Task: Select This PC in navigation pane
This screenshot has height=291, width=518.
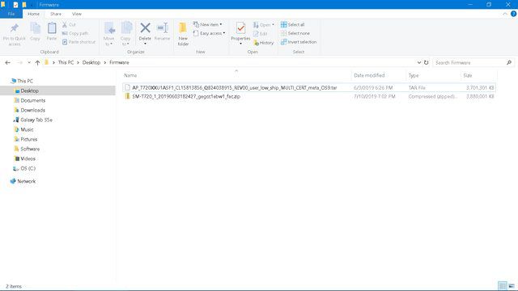Action: 22,81
